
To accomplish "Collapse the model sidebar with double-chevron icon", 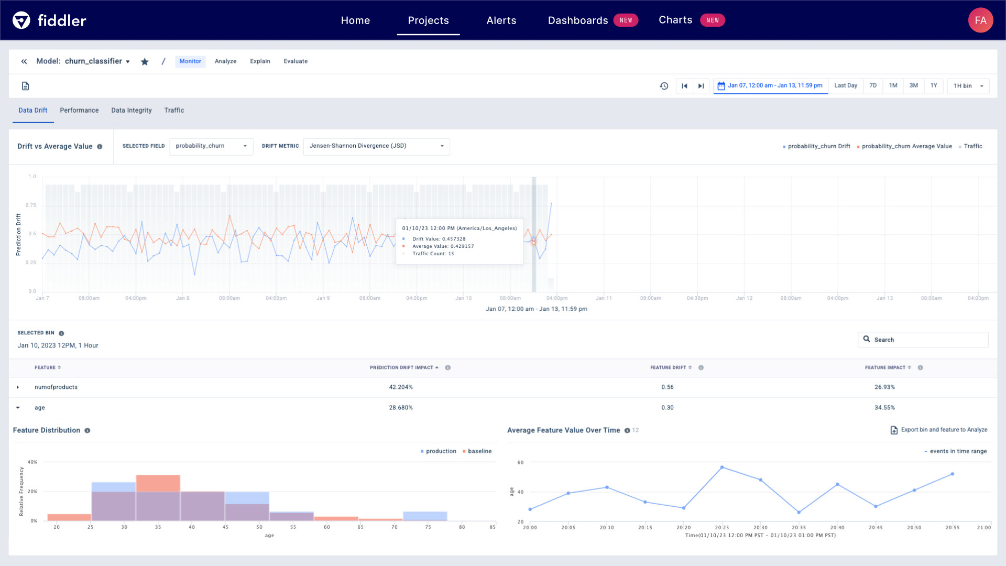I will coord(24,61).
